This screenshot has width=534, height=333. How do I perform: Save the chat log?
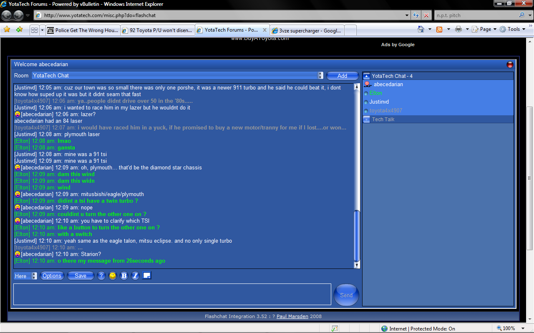pos(81,276)
